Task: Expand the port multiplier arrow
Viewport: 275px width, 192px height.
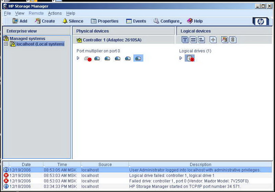Action: [78, 58]
